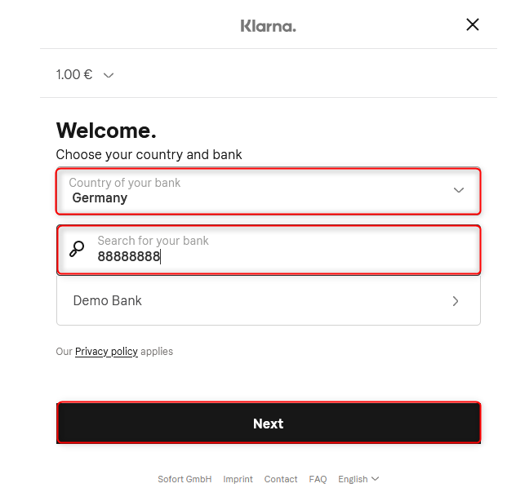Switch language via the English selector
The width and height of the screenshot is (507, 488).
[358, 479]
